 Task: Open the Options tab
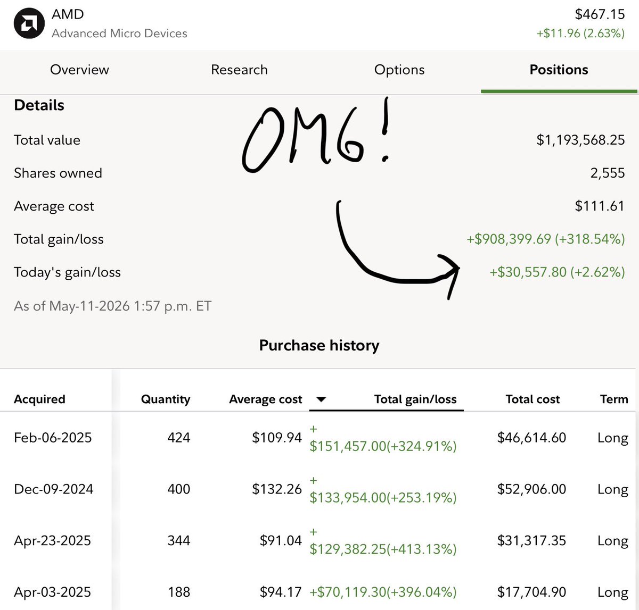click(399, 70)
